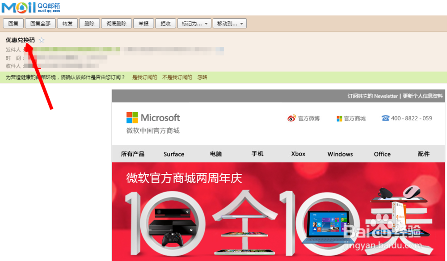Viewport: 447px width, 261px height.
Task: Click the 微软官方商城两周年庆 banner title
Action: pyautogui.click(x=184, y=178)
